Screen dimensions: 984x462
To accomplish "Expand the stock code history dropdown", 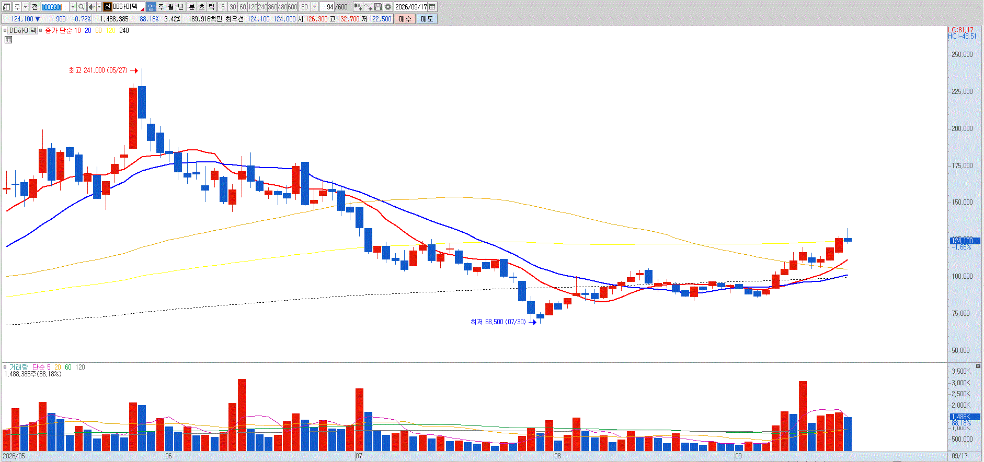I will 73,7.
